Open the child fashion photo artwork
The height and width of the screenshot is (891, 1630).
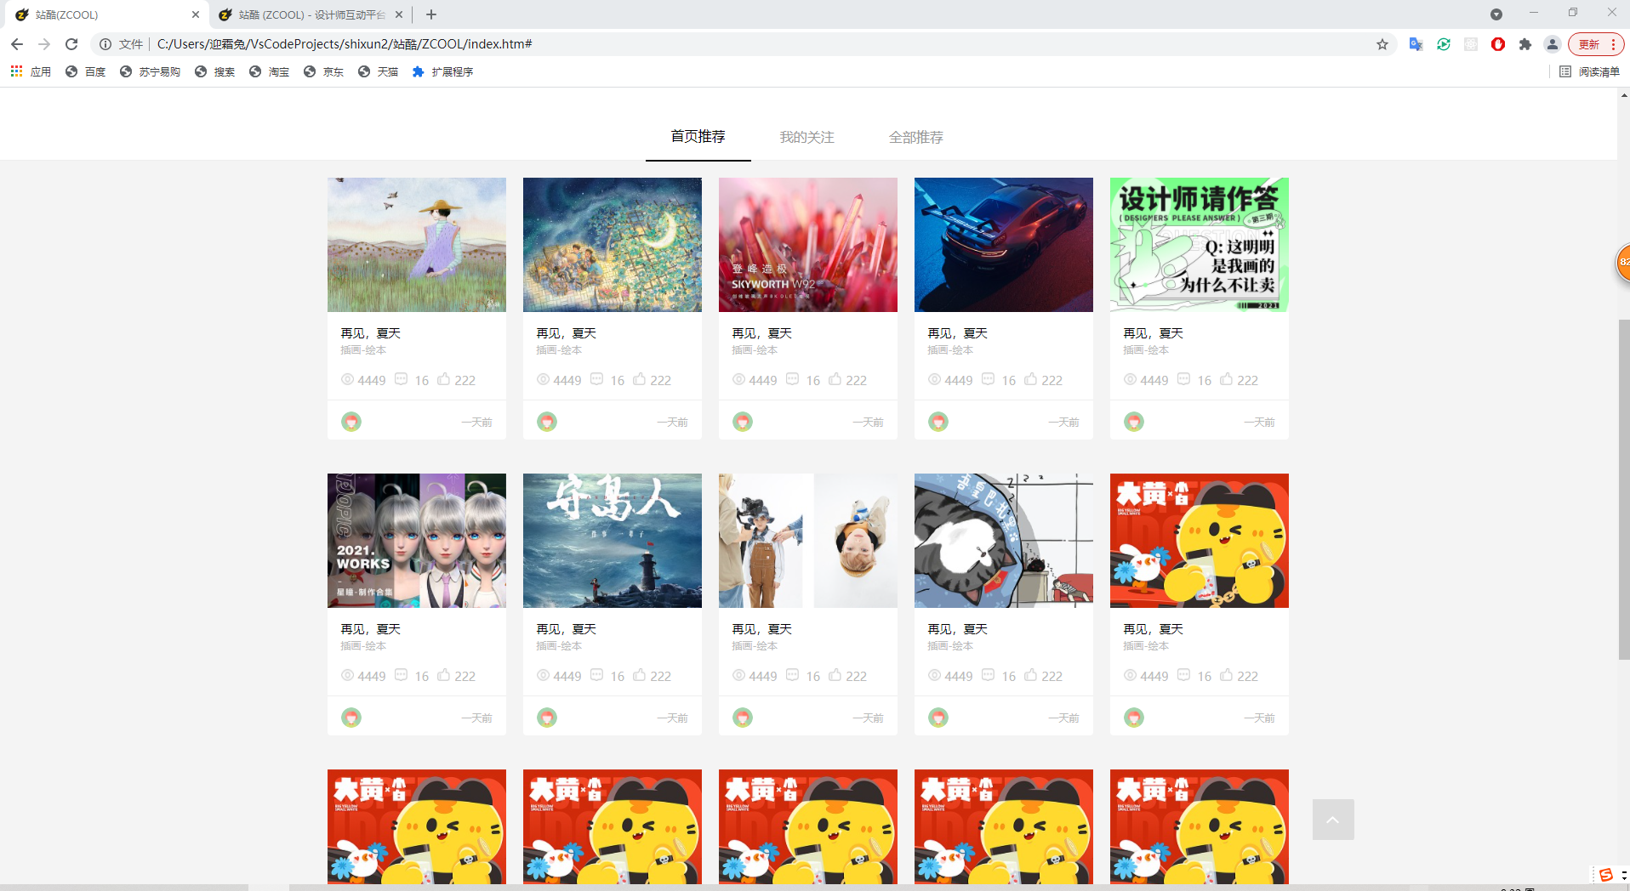pyautogui.click(x=808, y=541)
